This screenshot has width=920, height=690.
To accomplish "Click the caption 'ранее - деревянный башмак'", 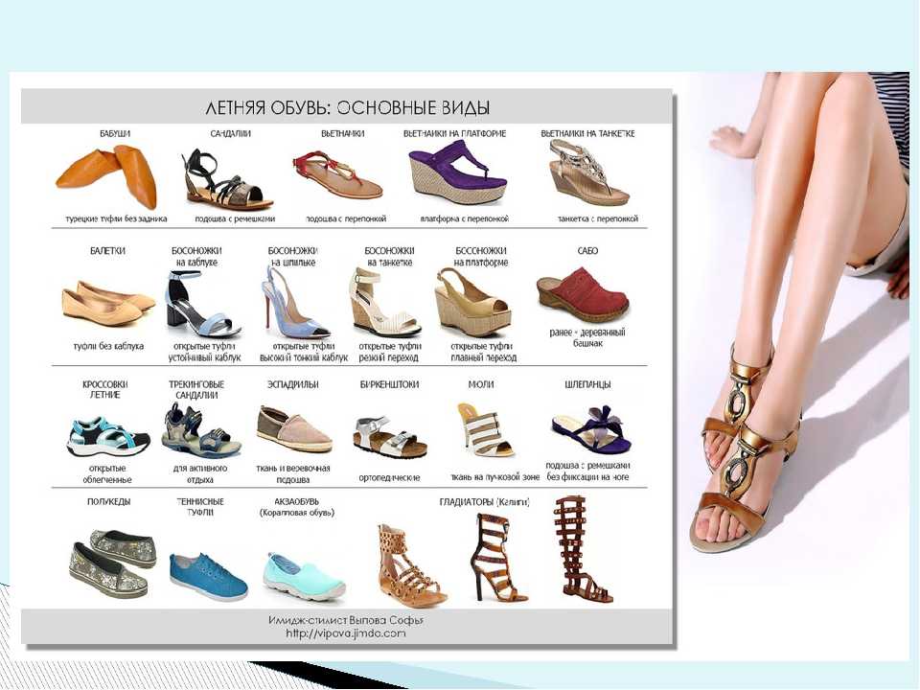I will click(587, 337).
